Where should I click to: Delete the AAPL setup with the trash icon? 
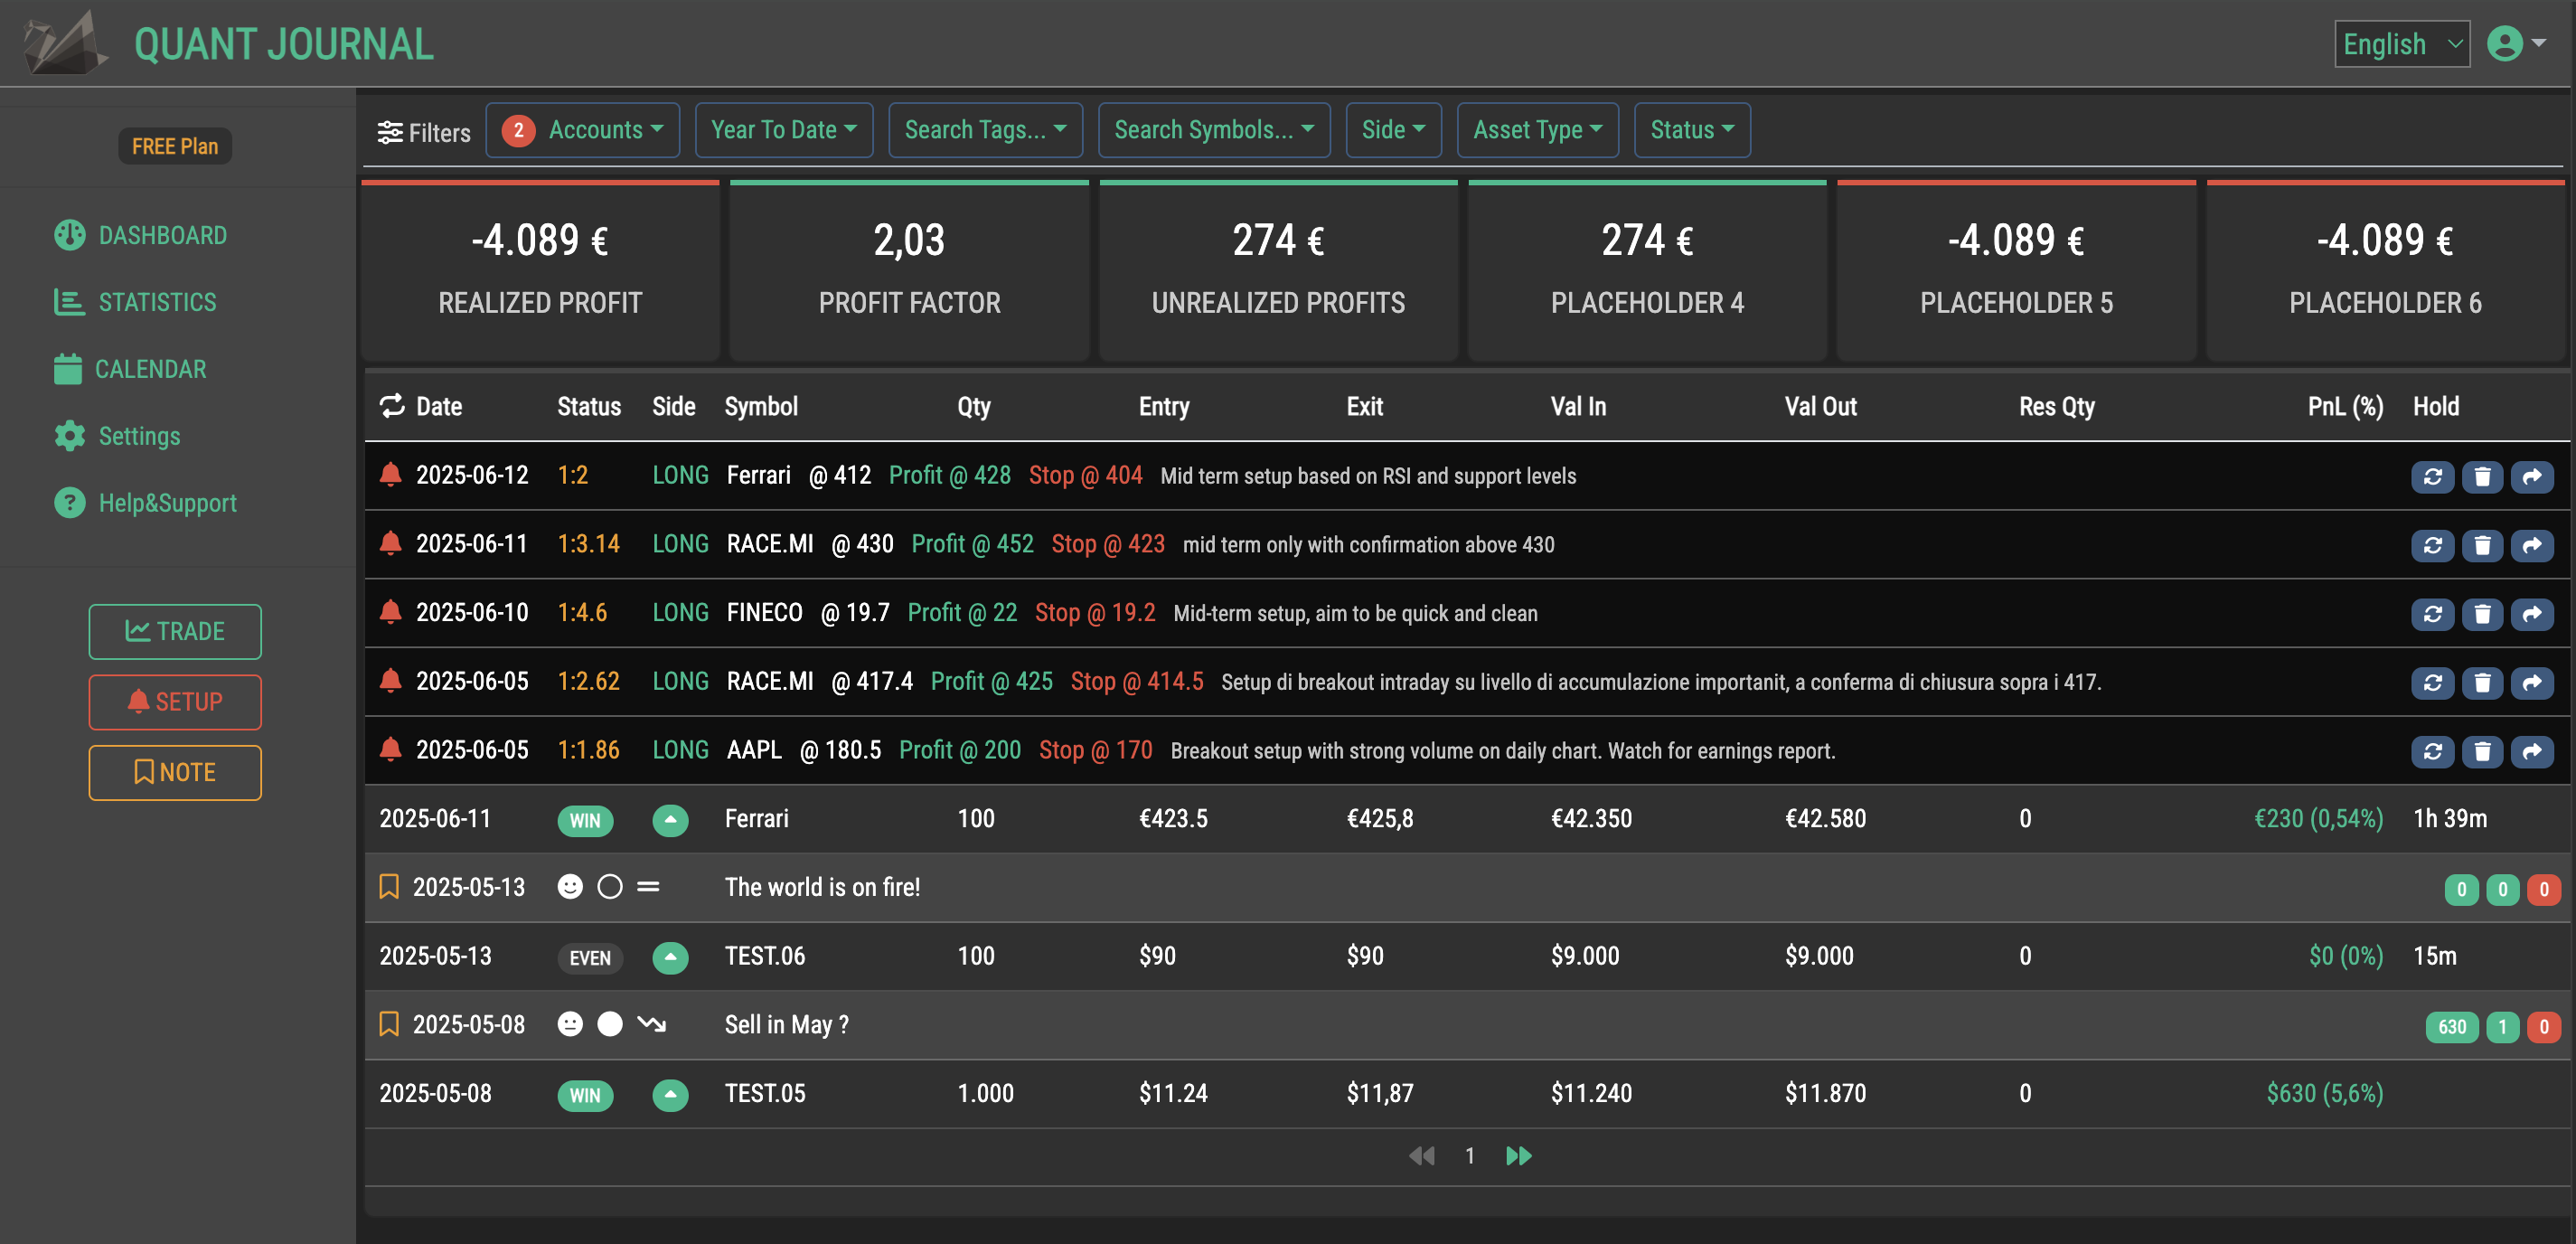[2482, 752]
